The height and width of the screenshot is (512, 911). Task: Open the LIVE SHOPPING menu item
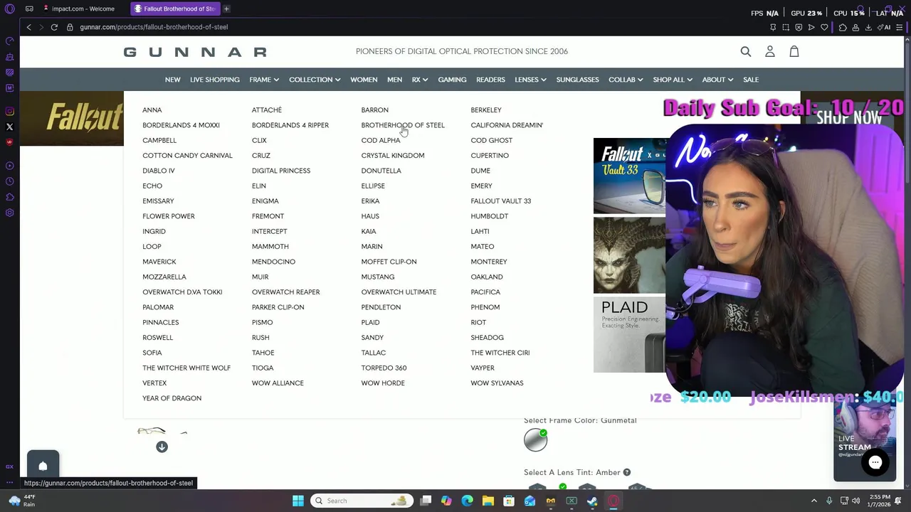click(215, 80)
